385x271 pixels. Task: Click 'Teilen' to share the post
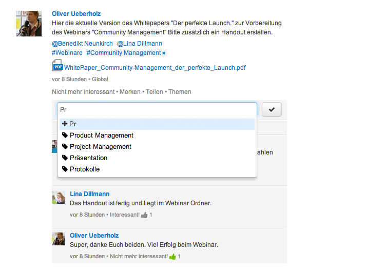pyautogui.click(x=154, y=92)
